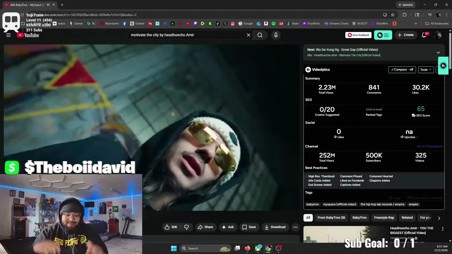
Task: Mute the tab via speaker icon
Action: [48, 5]
